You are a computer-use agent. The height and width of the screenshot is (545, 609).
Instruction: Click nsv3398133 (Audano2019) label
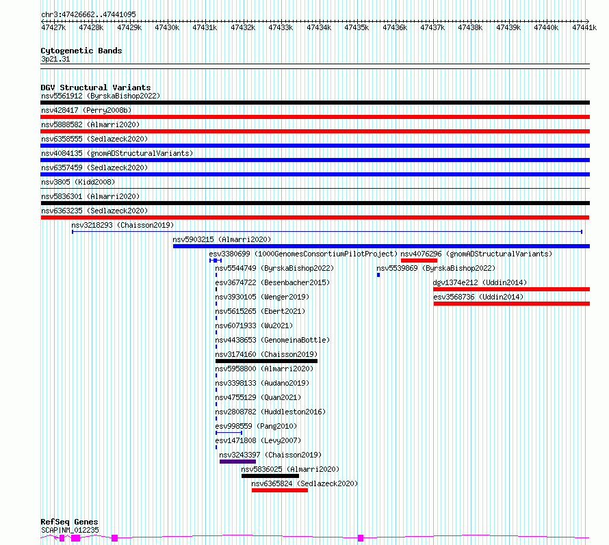[x=262, y=383]
